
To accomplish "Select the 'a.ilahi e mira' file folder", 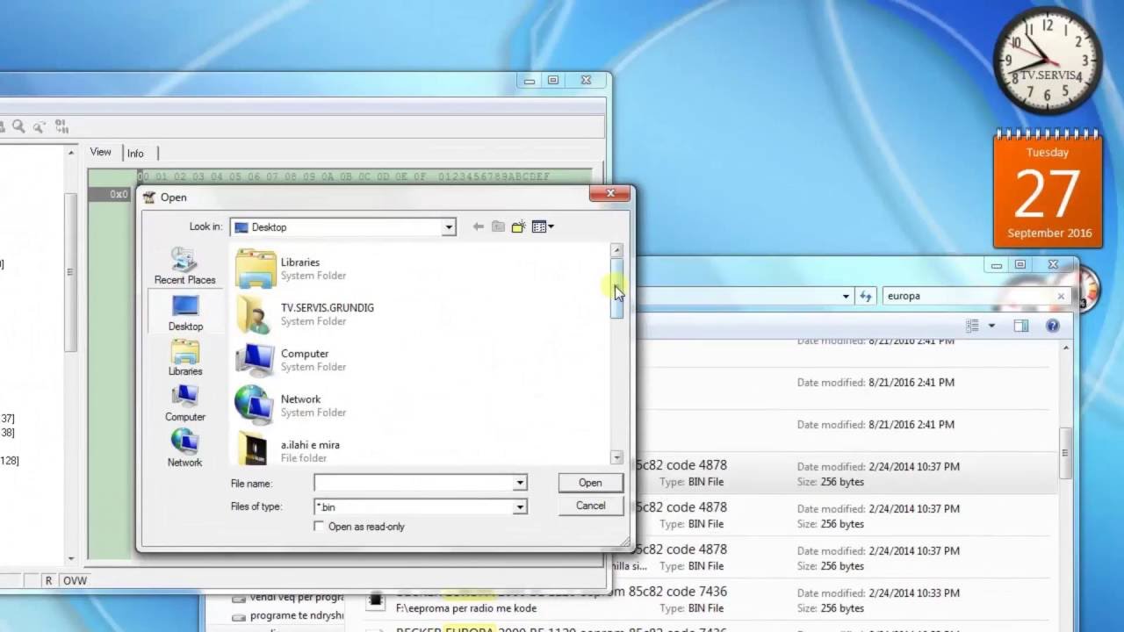I will click(x=287, y=450).
